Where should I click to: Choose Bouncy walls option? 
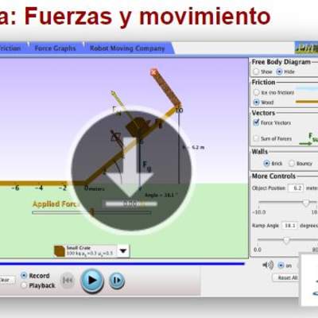292,163
